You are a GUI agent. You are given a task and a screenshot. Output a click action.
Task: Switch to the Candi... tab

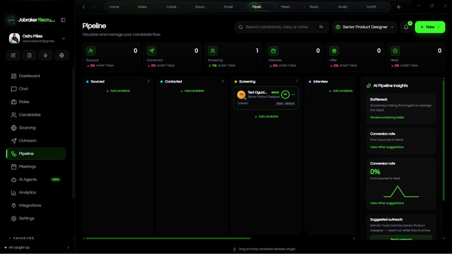pyautogui.click(x=172, y=7)
